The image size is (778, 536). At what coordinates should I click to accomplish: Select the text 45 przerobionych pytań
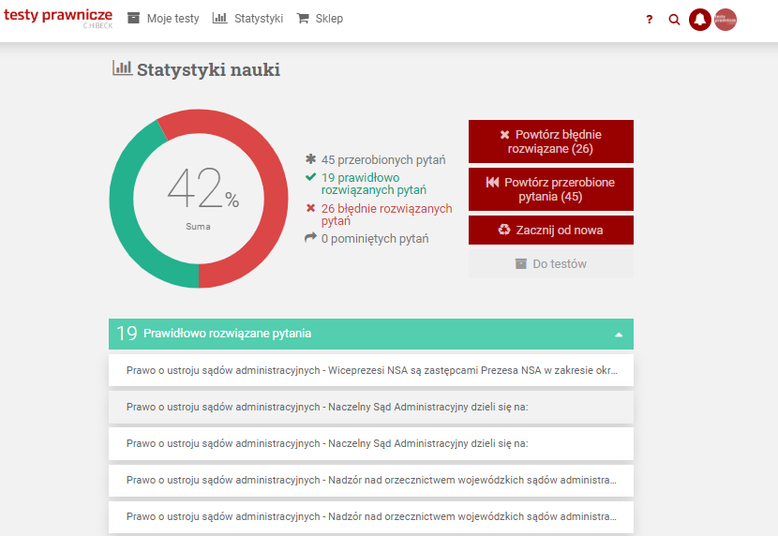pos(383,159)
